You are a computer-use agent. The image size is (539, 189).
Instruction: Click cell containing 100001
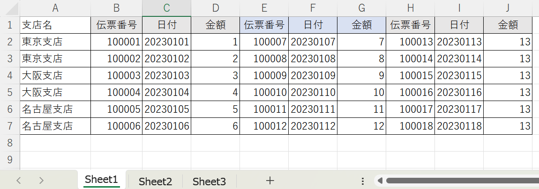(117, 42)
